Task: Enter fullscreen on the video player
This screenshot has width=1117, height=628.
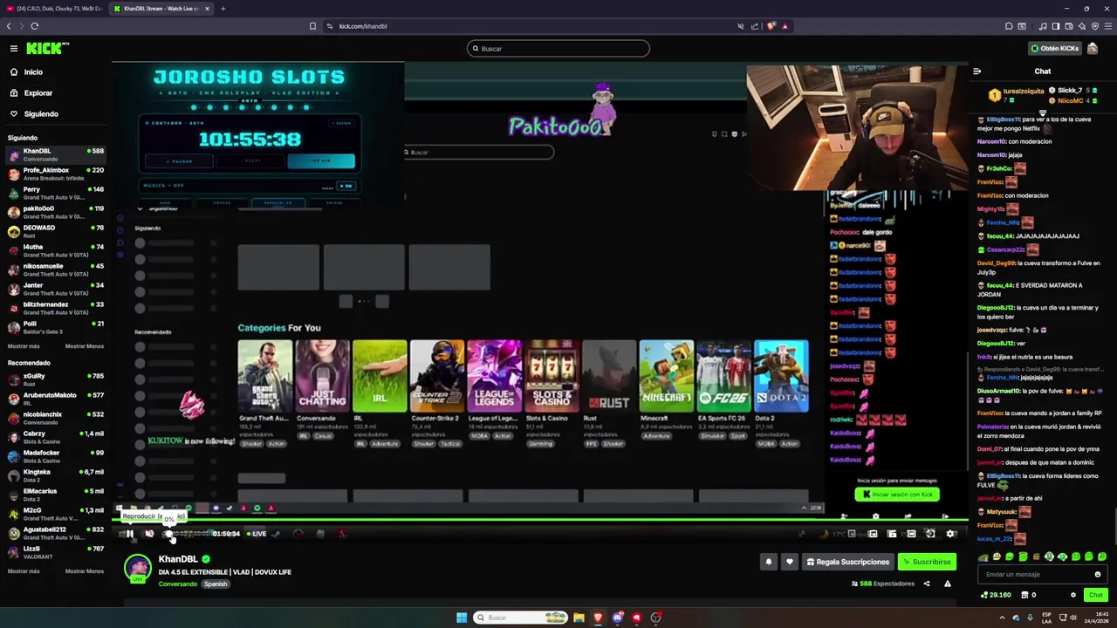Action: pyautogui.click(x=930, y=534)
